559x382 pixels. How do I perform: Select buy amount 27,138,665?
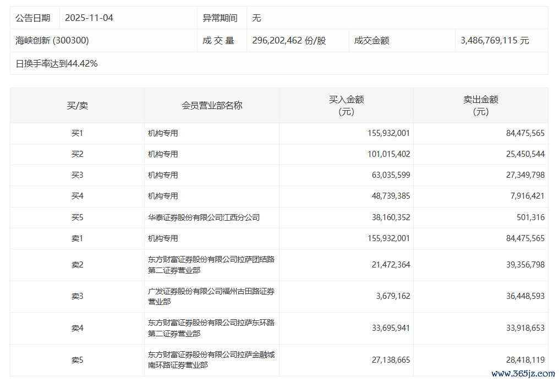[x=391, y=360]
